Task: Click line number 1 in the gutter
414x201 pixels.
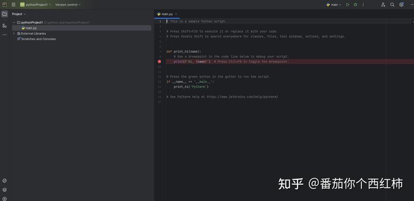Action: click(x=160, y=21)
